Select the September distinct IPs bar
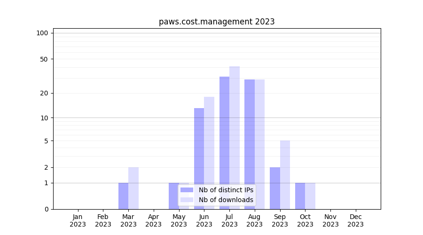The image size is (423, 235). click(x=275, y=188)
